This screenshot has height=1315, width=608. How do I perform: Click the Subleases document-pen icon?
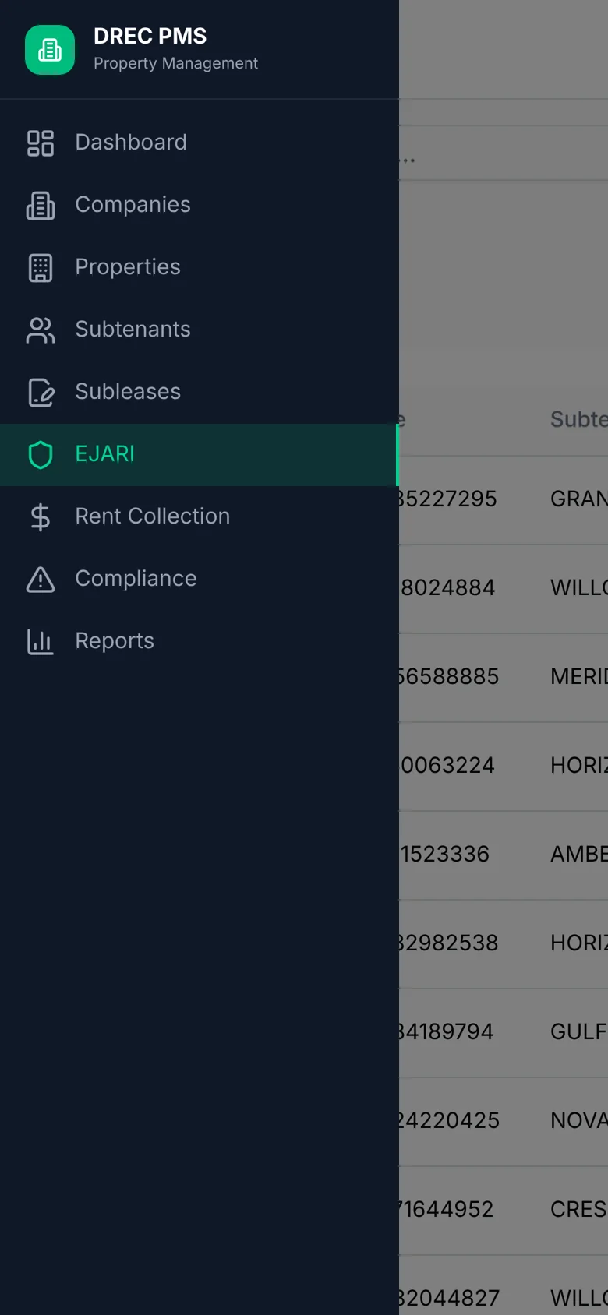tap(41, 393)
